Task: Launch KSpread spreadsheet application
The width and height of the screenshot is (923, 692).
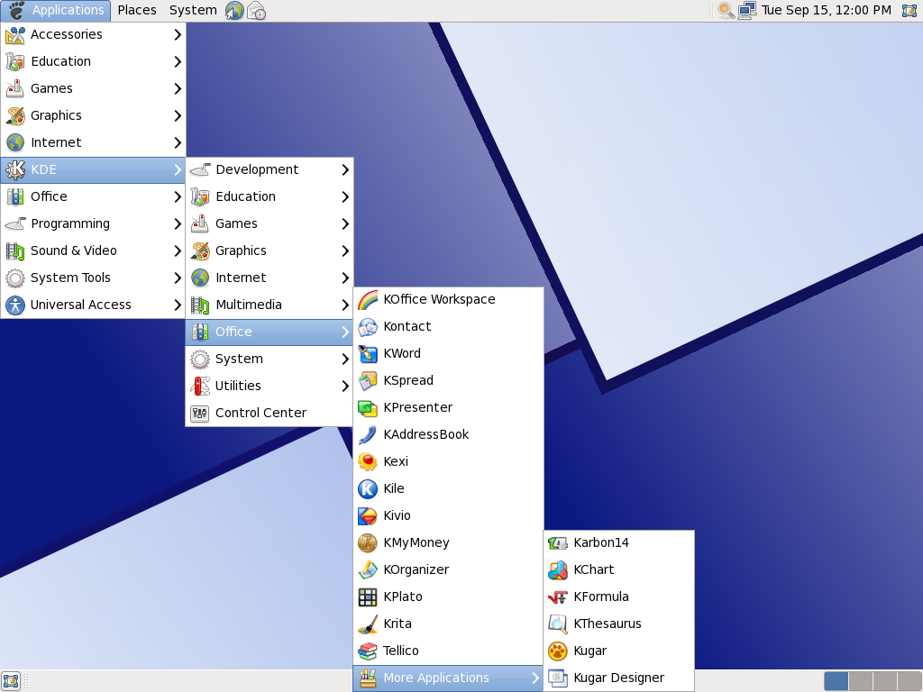Action: 448,381
